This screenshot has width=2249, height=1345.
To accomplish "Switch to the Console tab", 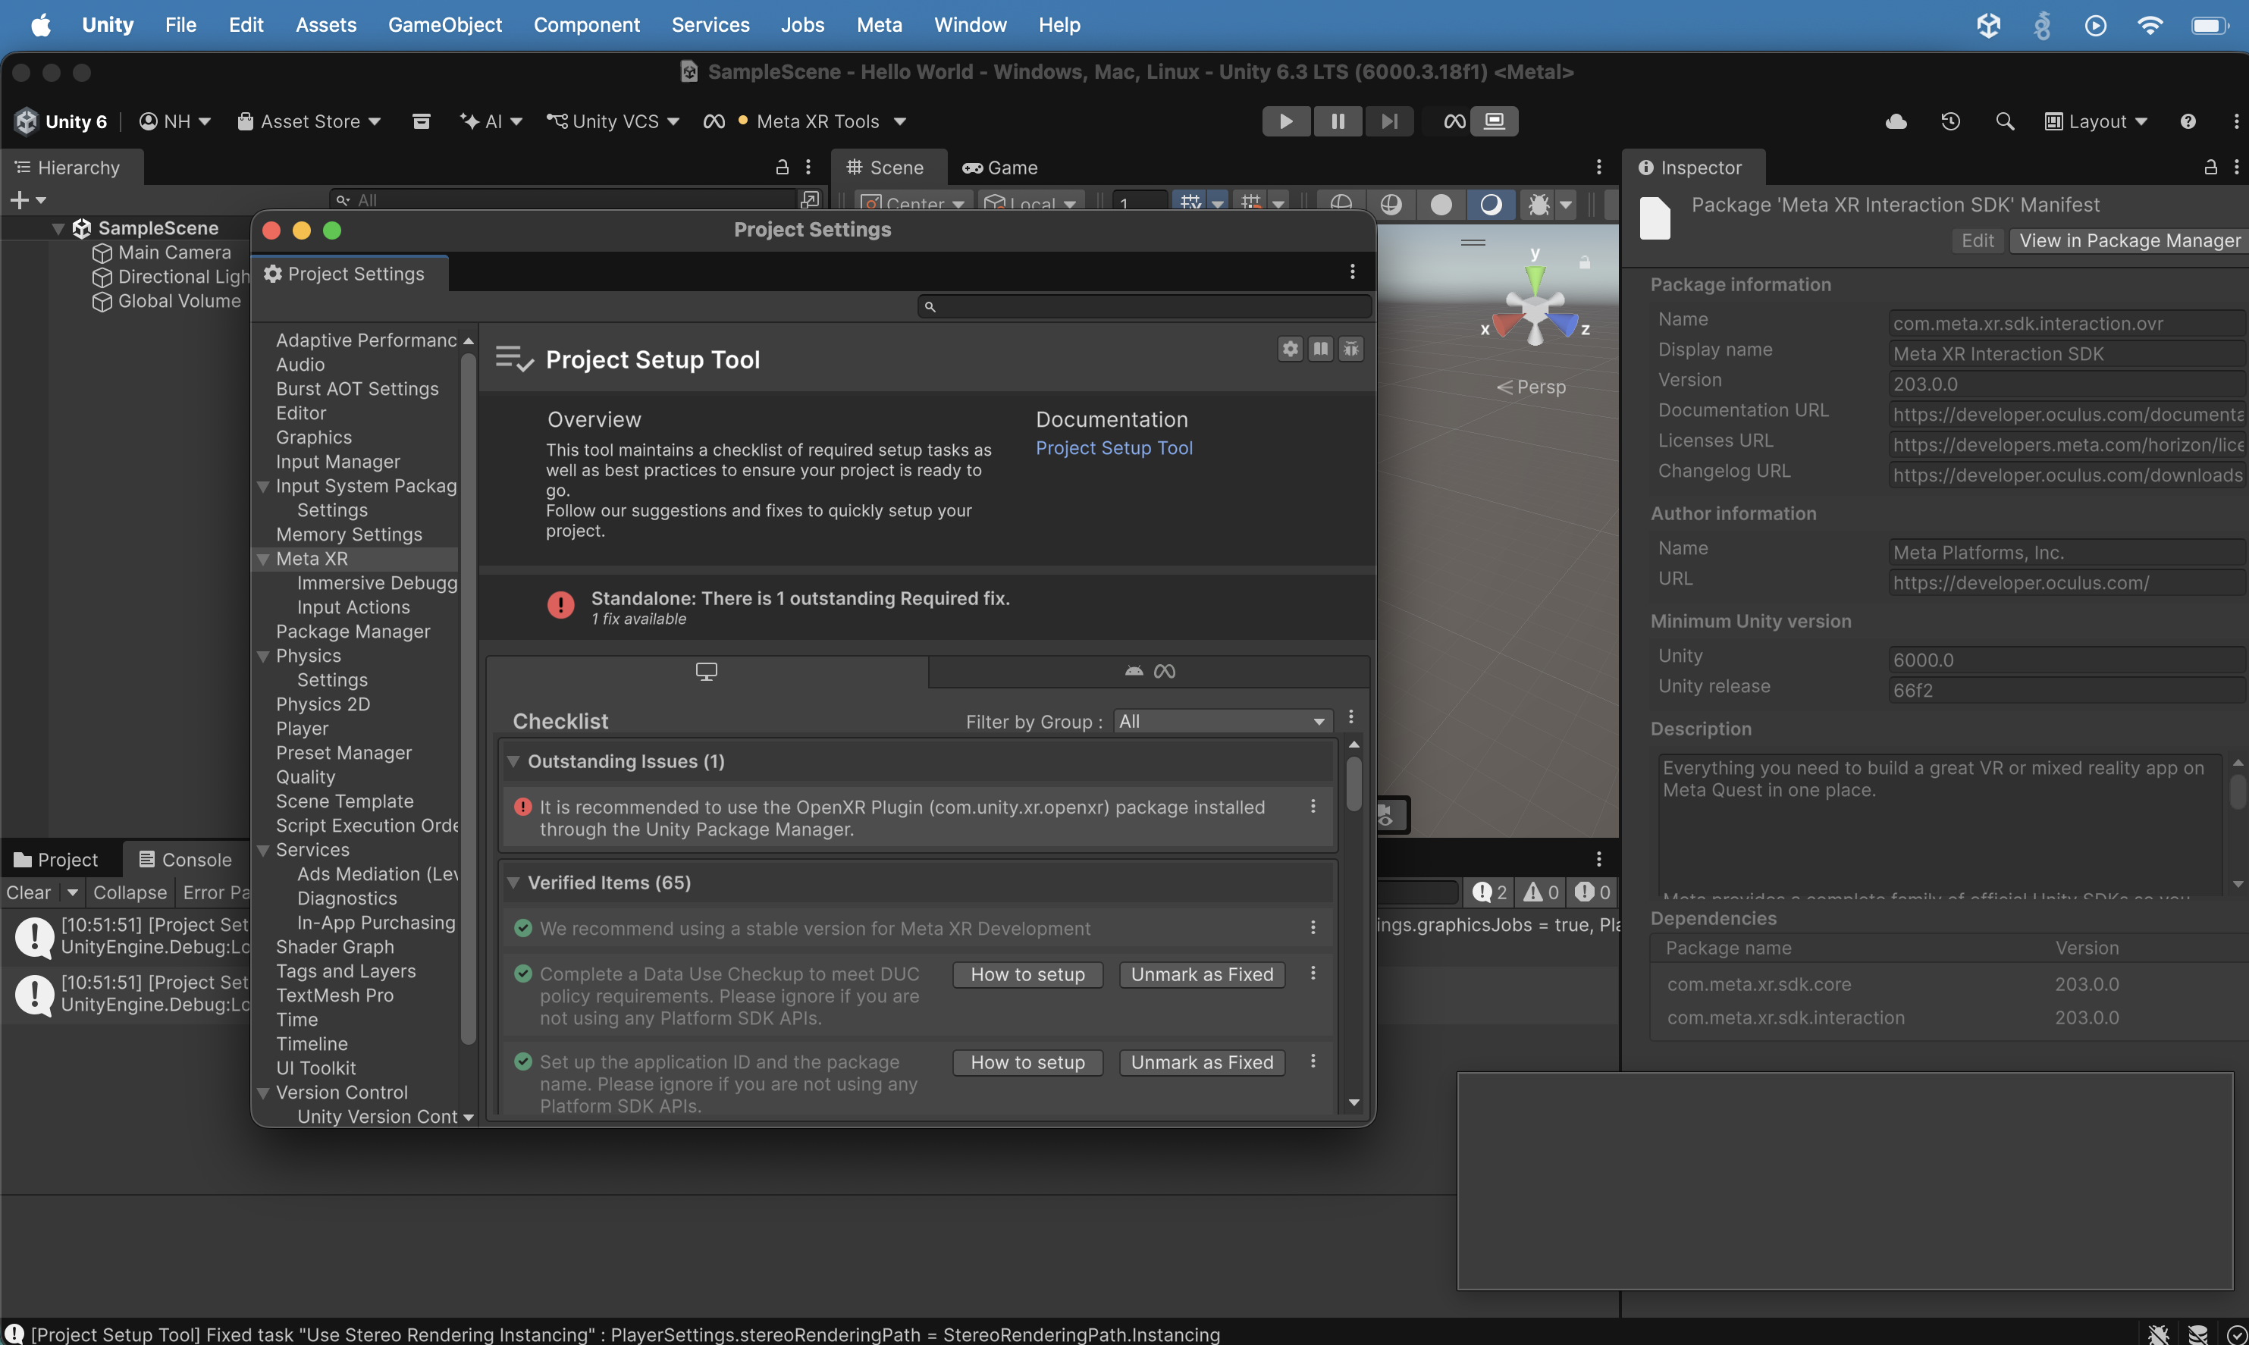I will click(186, 860).
